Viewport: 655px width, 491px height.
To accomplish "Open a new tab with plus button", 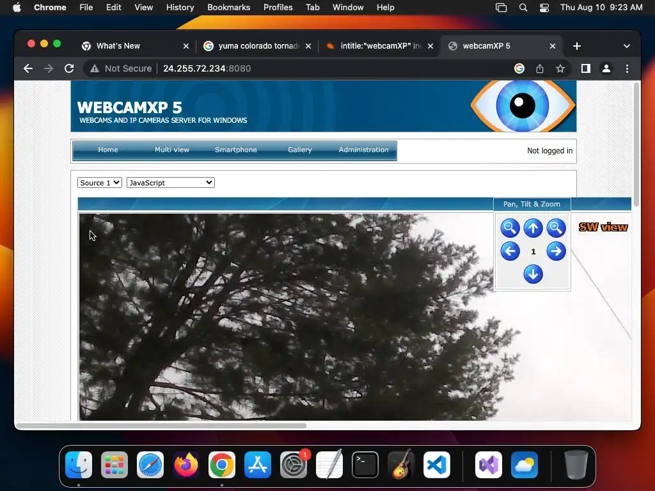I will pos(577,46).
